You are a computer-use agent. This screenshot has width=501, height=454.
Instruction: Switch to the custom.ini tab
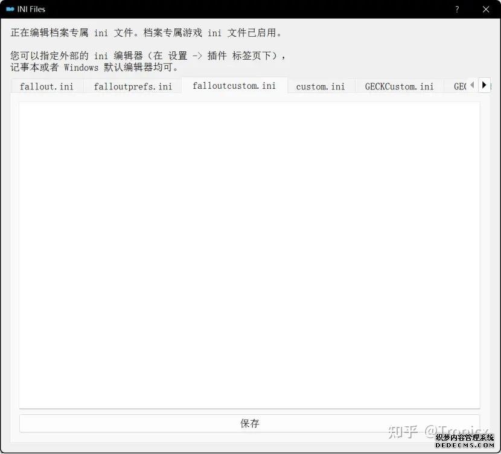321,86
